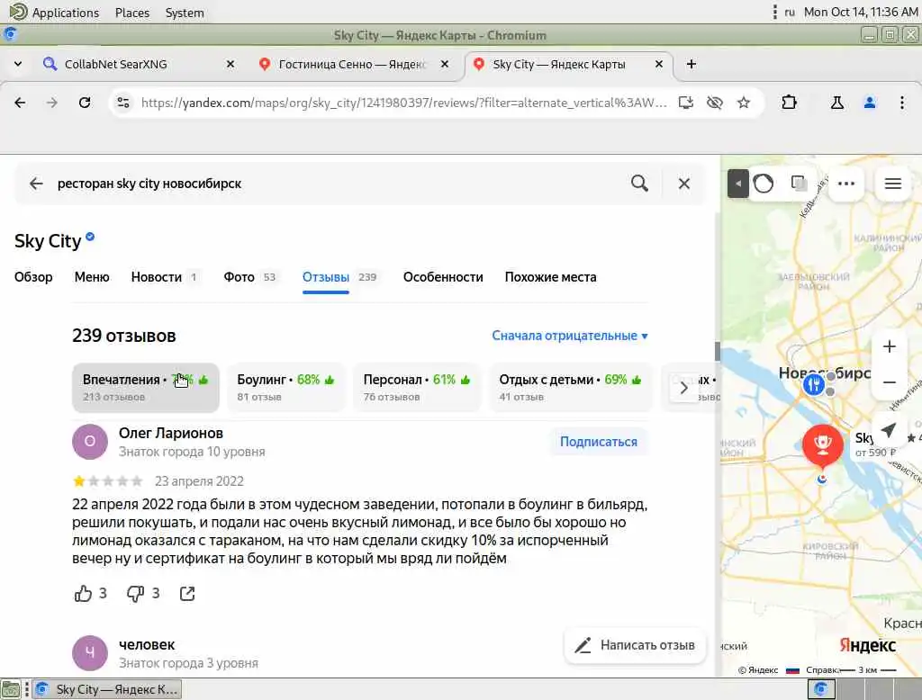This screenshot has width=922, height=700.
Task: Go back with the browser back arrow
Action: (20, 103)
